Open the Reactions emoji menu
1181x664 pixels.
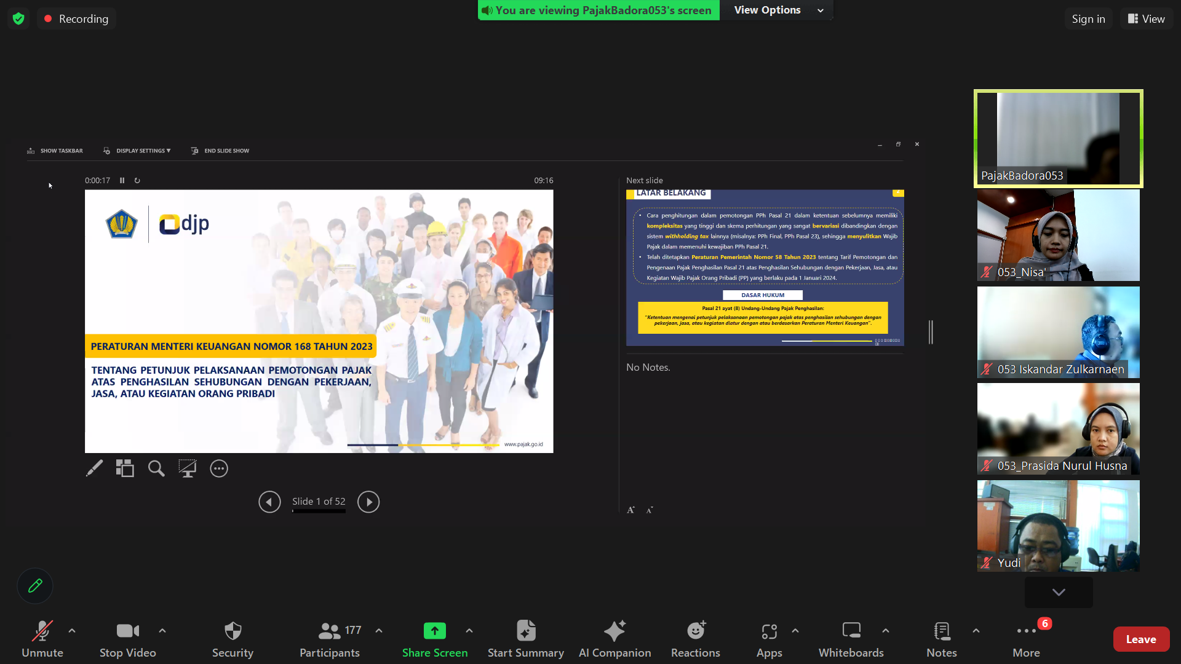[695, 631]
